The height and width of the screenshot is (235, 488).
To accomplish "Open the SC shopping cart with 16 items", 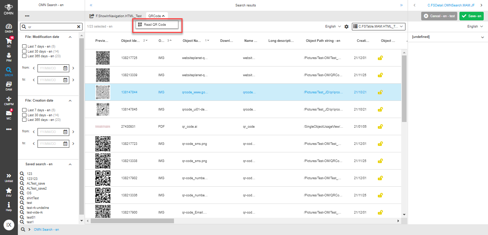I will click(x=8, y=41).
